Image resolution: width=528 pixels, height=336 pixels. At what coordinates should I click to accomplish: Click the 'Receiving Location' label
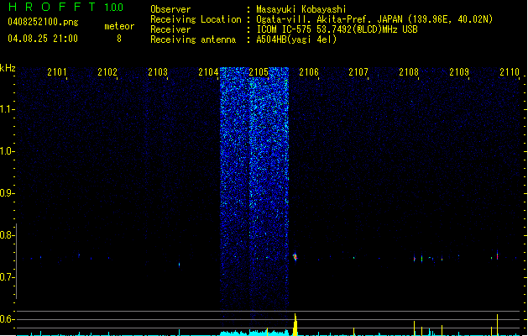coord(196,19)
